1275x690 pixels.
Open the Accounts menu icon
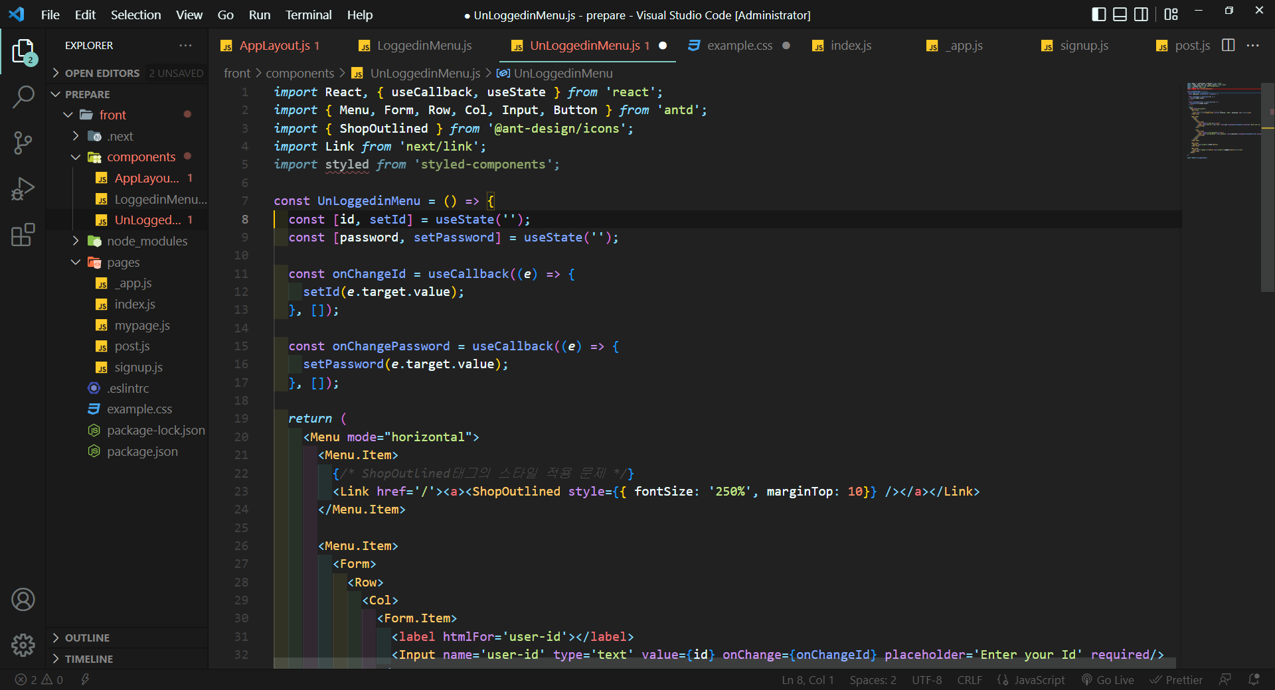(23, 600)
